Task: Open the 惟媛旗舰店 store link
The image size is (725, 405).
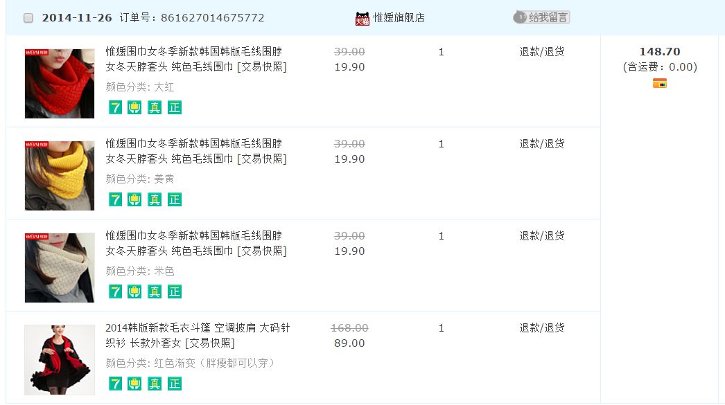Action: tap(399, 18)
